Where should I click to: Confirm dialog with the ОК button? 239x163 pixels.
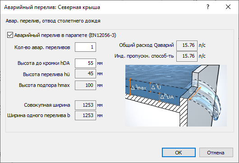pyautogui.click(x=179, y=153)
